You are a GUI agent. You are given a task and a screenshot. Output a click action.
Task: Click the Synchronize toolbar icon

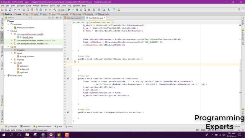coord(10,10)
